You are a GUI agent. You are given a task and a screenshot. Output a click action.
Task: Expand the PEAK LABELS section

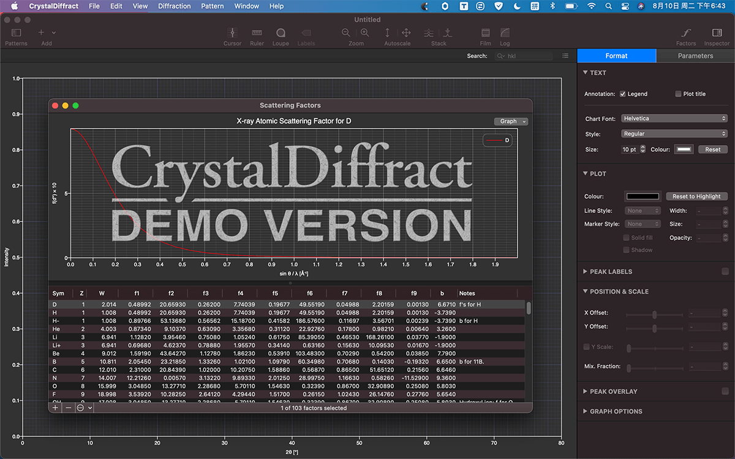(585, 272)
